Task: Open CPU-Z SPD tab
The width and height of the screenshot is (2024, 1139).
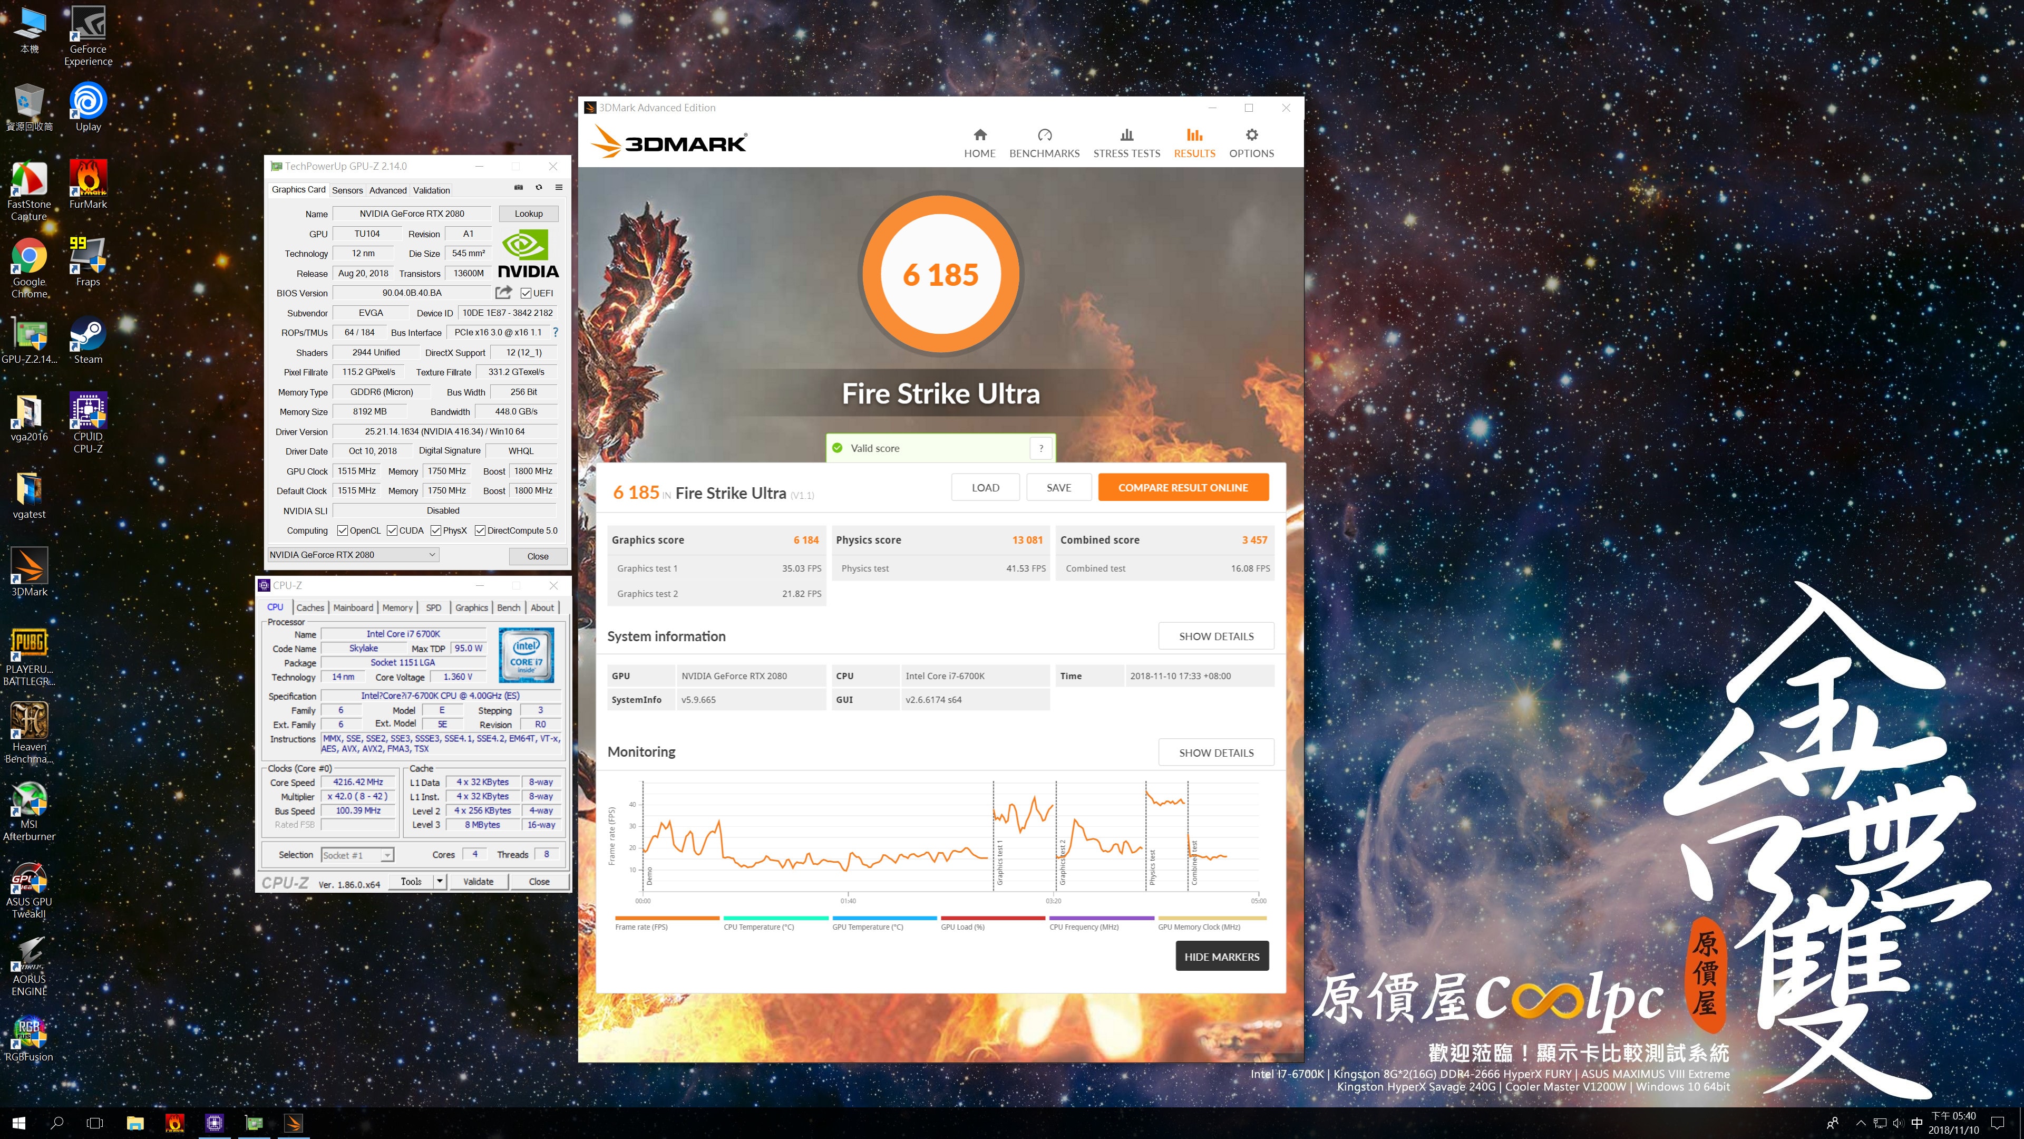Action: (434, 607)
